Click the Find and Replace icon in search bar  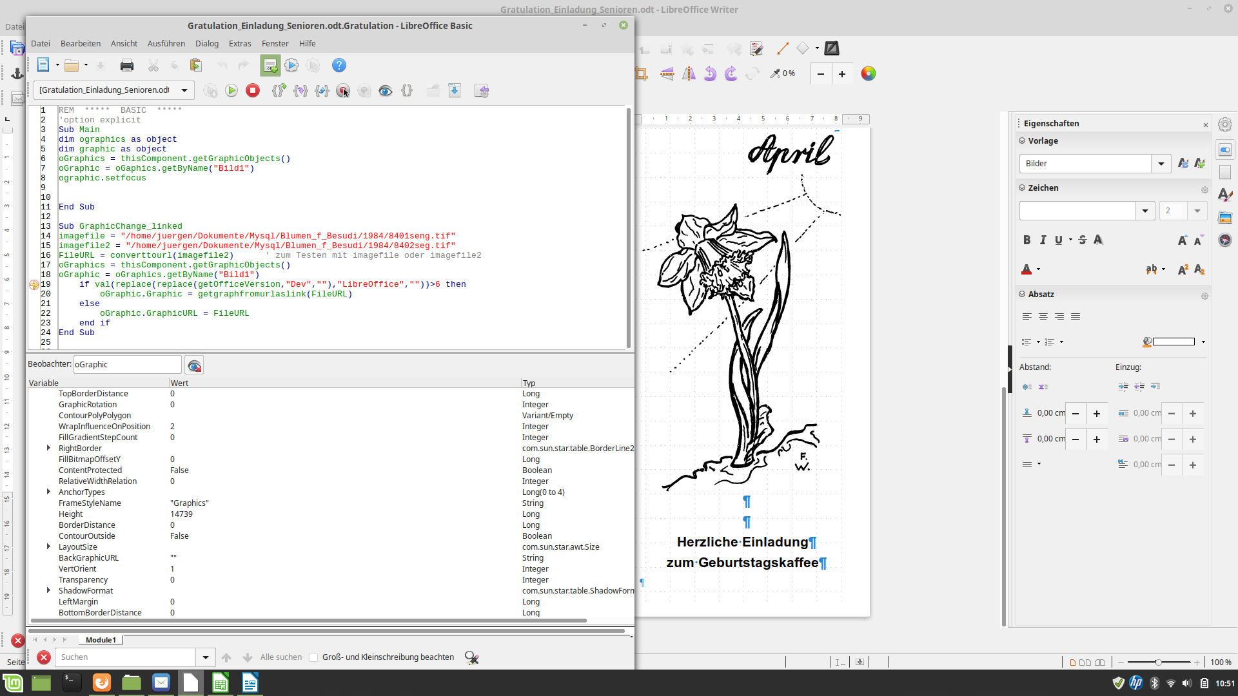click(472, 657)
